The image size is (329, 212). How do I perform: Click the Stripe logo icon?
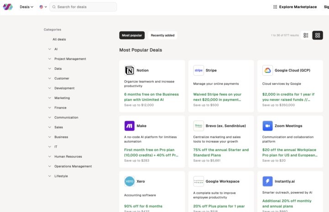[198, 70]
